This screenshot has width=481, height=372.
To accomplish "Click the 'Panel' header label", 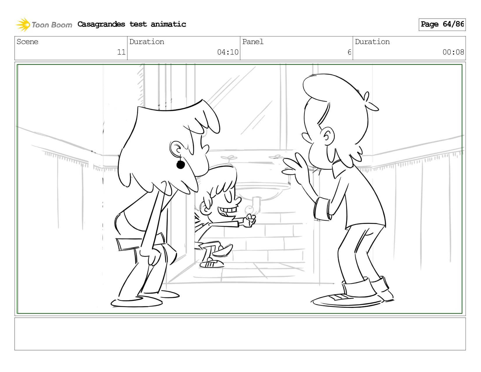I will [x=253, y=42].
